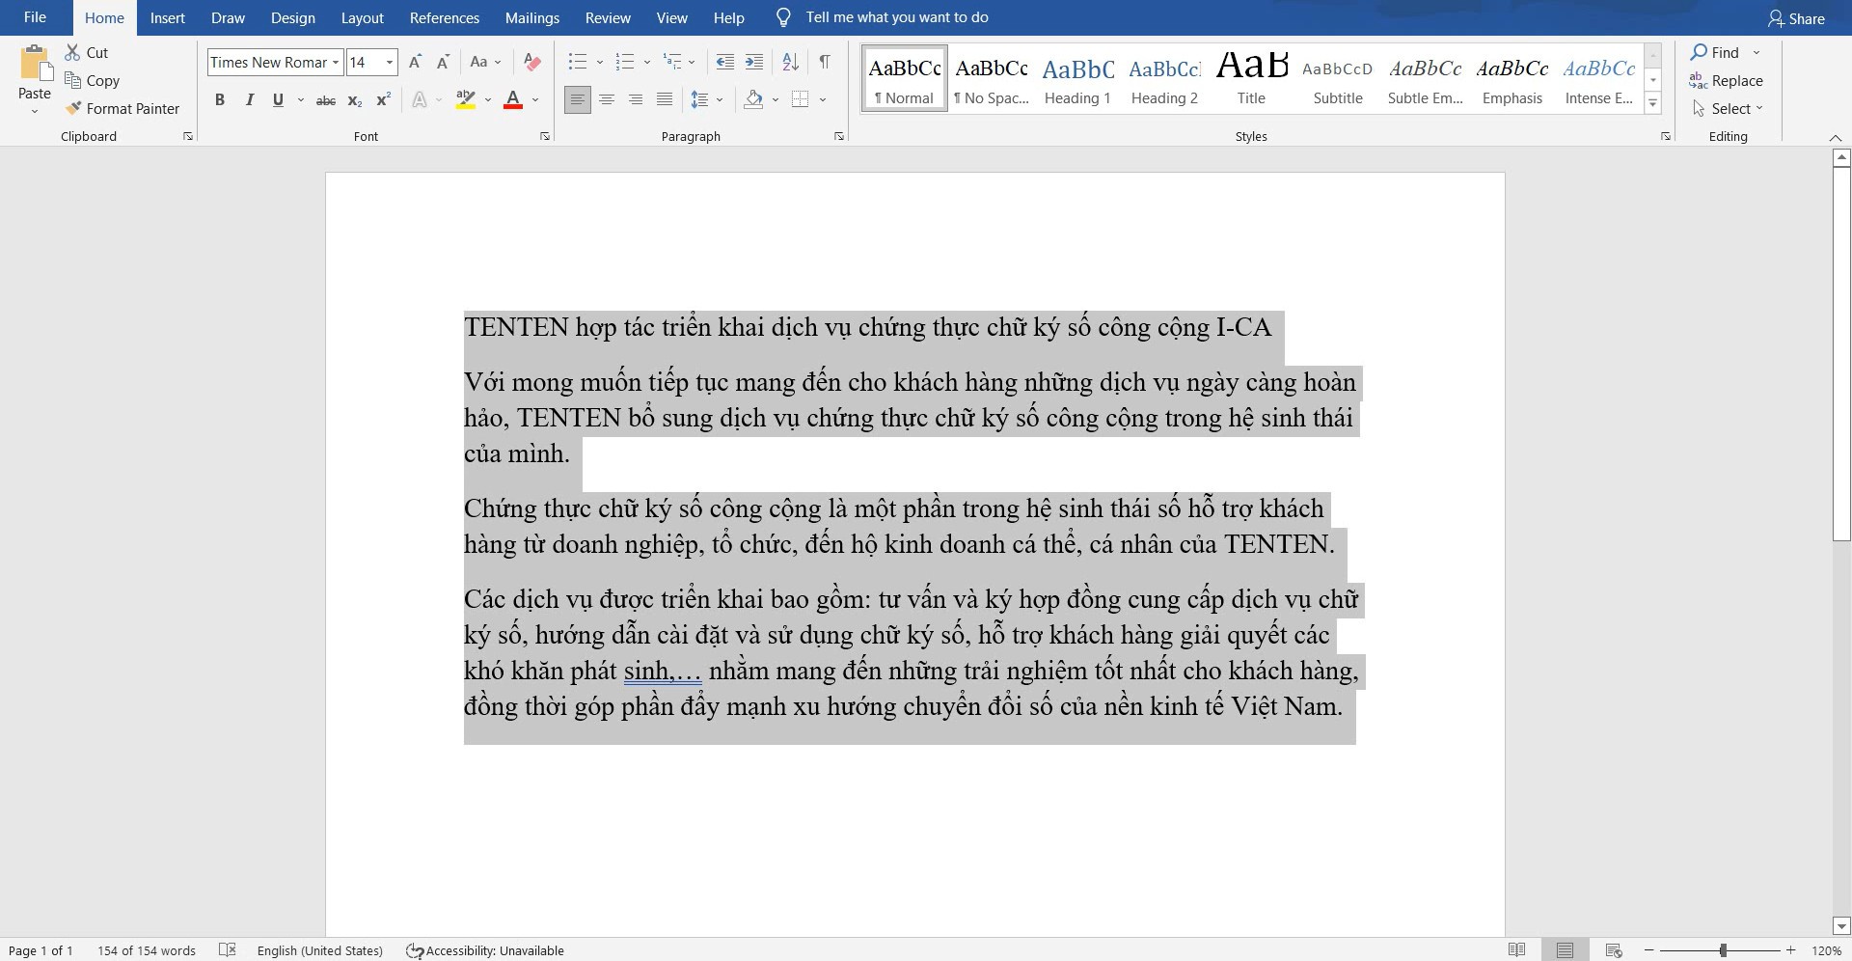Increase font size with grow icon
This screenshot has height=961, width=1852.
click(415, 63)
